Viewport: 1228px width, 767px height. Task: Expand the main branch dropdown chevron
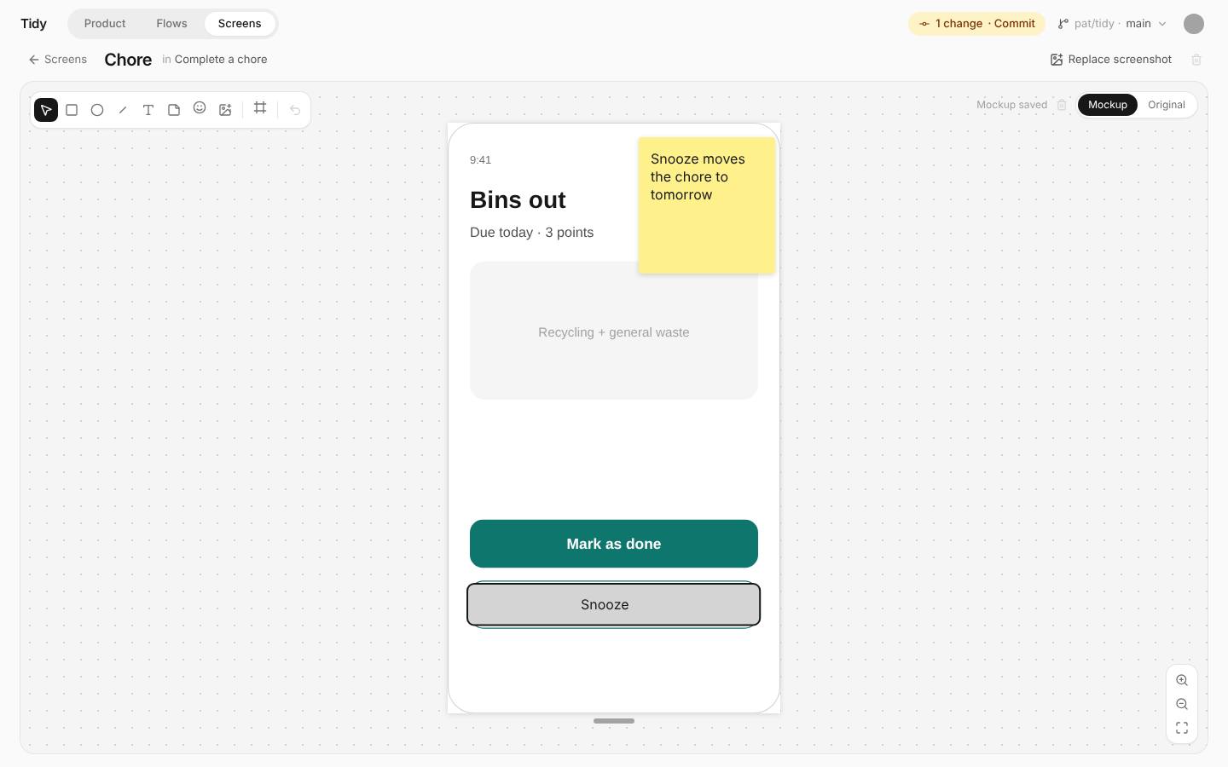[1162, 24]
